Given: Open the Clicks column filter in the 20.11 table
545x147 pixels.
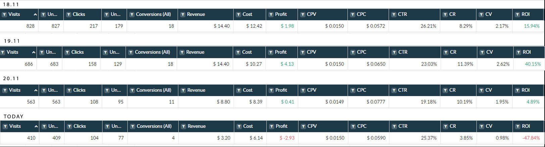Looking at the screenshot, I should 69,91.
